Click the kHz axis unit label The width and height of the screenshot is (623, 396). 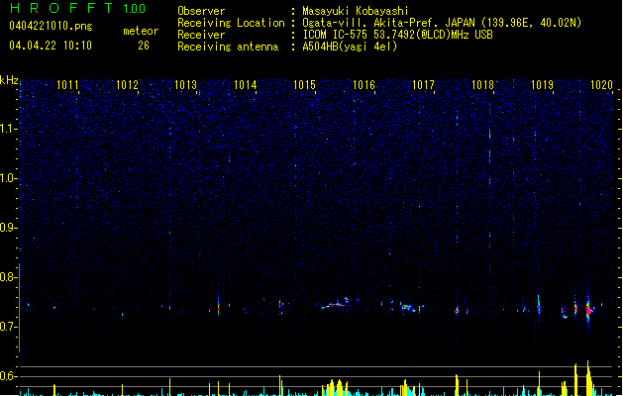click(9, 80)
